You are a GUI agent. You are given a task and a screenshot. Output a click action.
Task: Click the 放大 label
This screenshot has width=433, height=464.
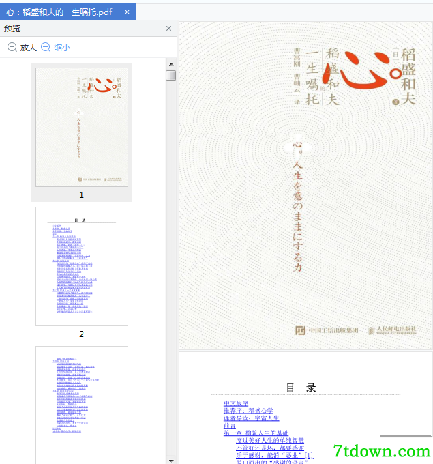point(29,47)
